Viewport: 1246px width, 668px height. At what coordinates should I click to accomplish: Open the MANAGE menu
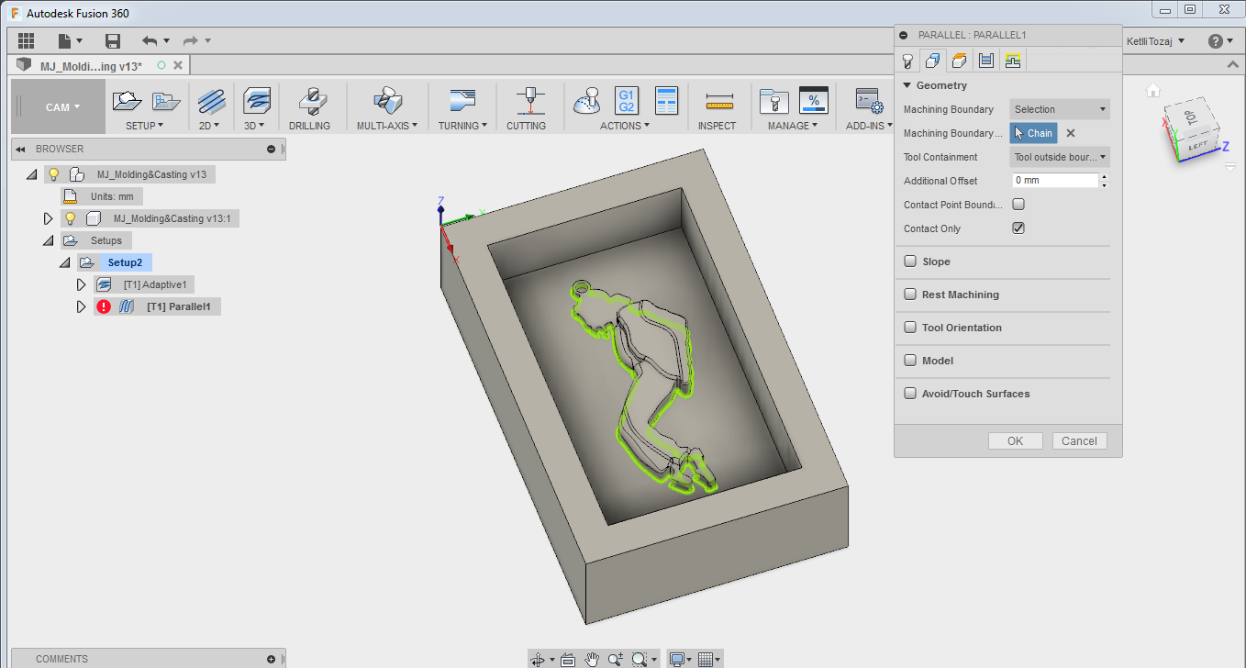click(794, 126)
